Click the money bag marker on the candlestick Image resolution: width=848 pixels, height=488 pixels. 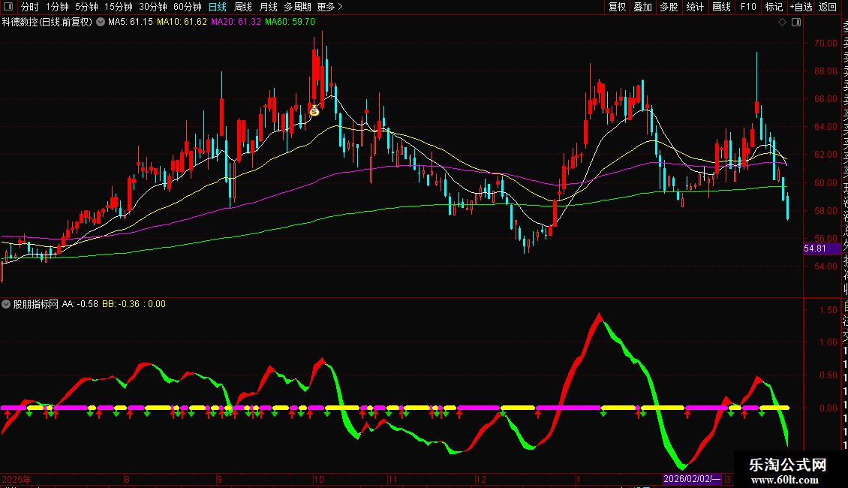314,110
